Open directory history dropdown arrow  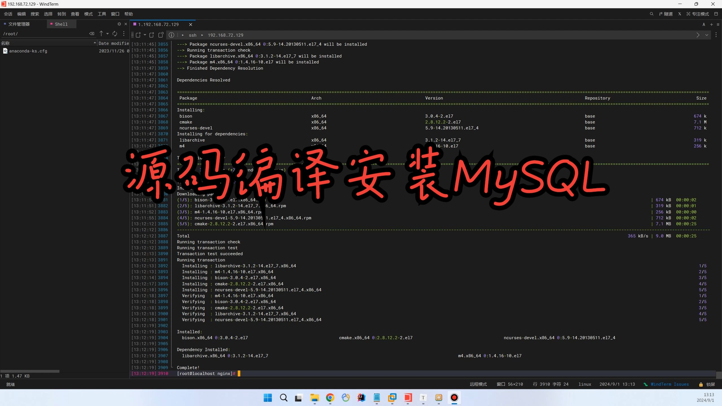tap(107, 34)
